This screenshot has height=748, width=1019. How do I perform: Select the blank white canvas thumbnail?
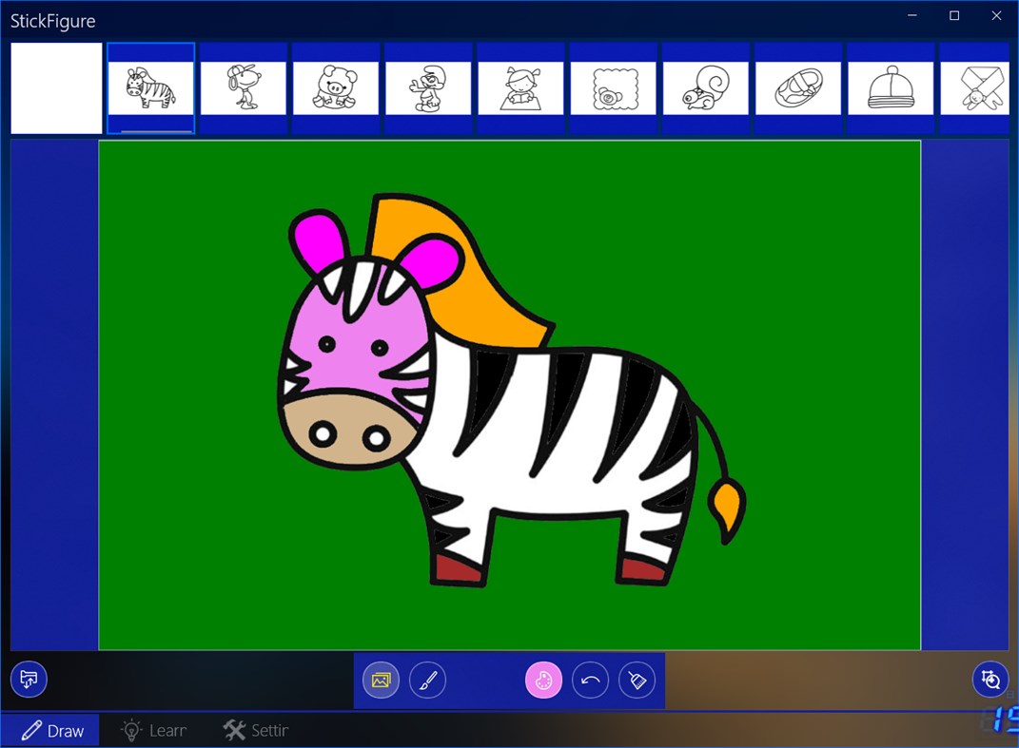56,88
